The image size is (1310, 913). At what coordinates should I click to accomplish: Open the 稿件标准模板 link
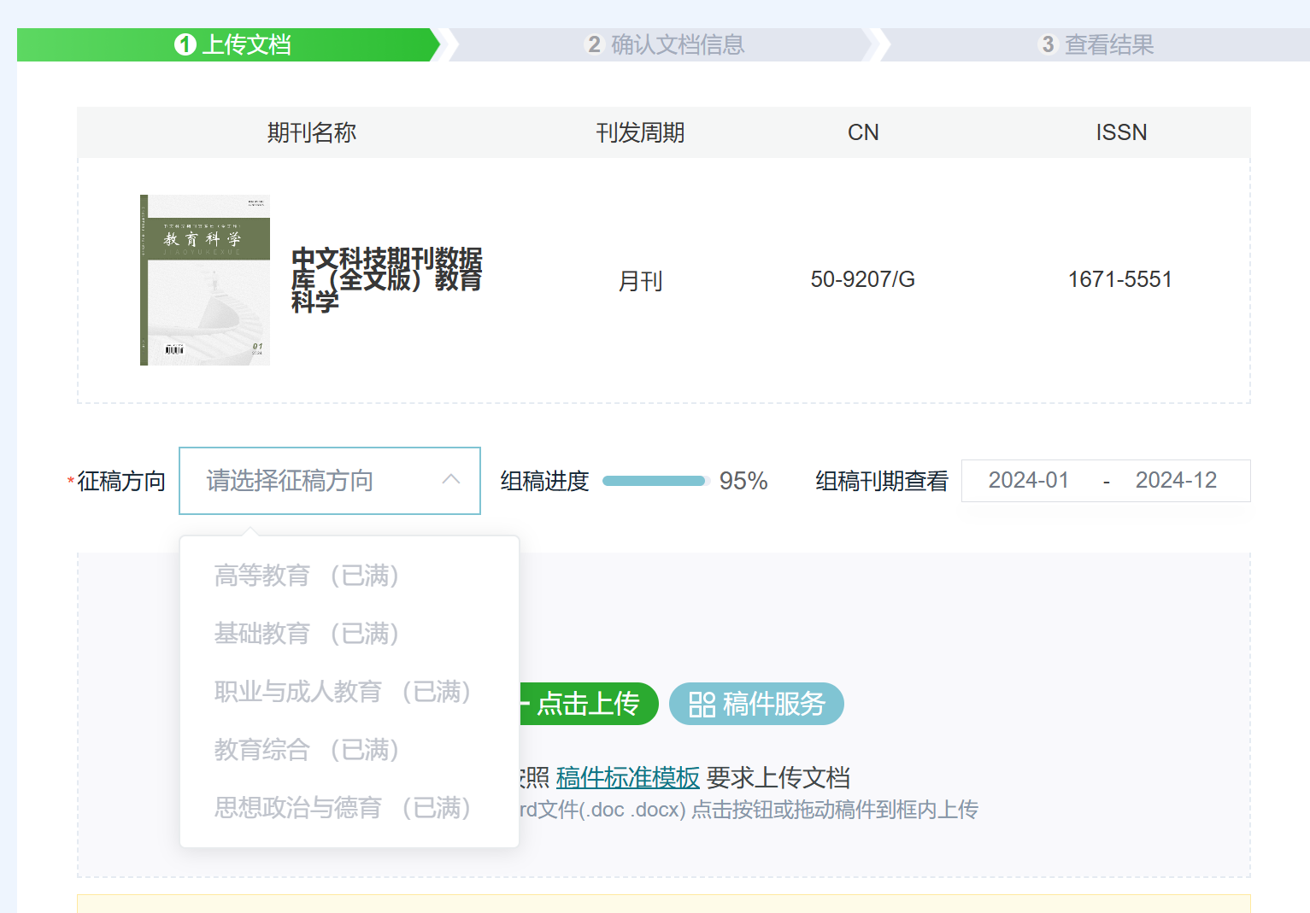[x=627, y=778]
